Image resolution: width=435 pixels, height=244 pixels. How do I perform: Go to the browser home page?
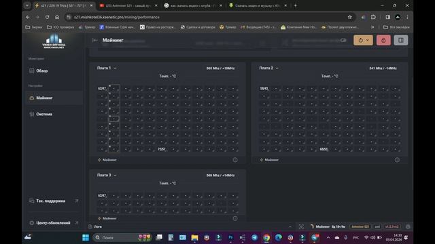(57, 17)
